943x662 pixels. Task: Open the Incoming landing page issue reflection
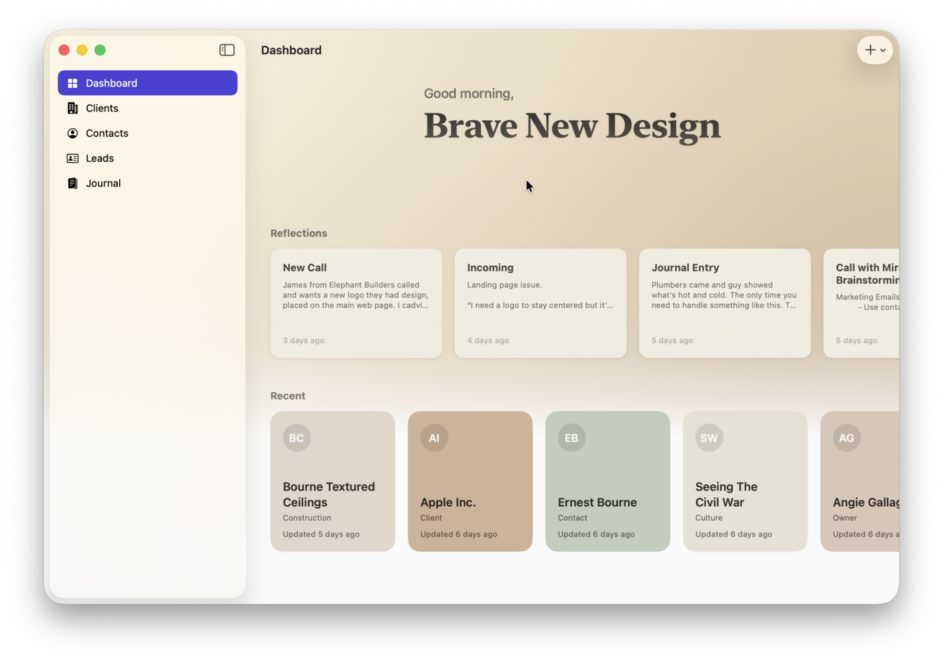540,303
